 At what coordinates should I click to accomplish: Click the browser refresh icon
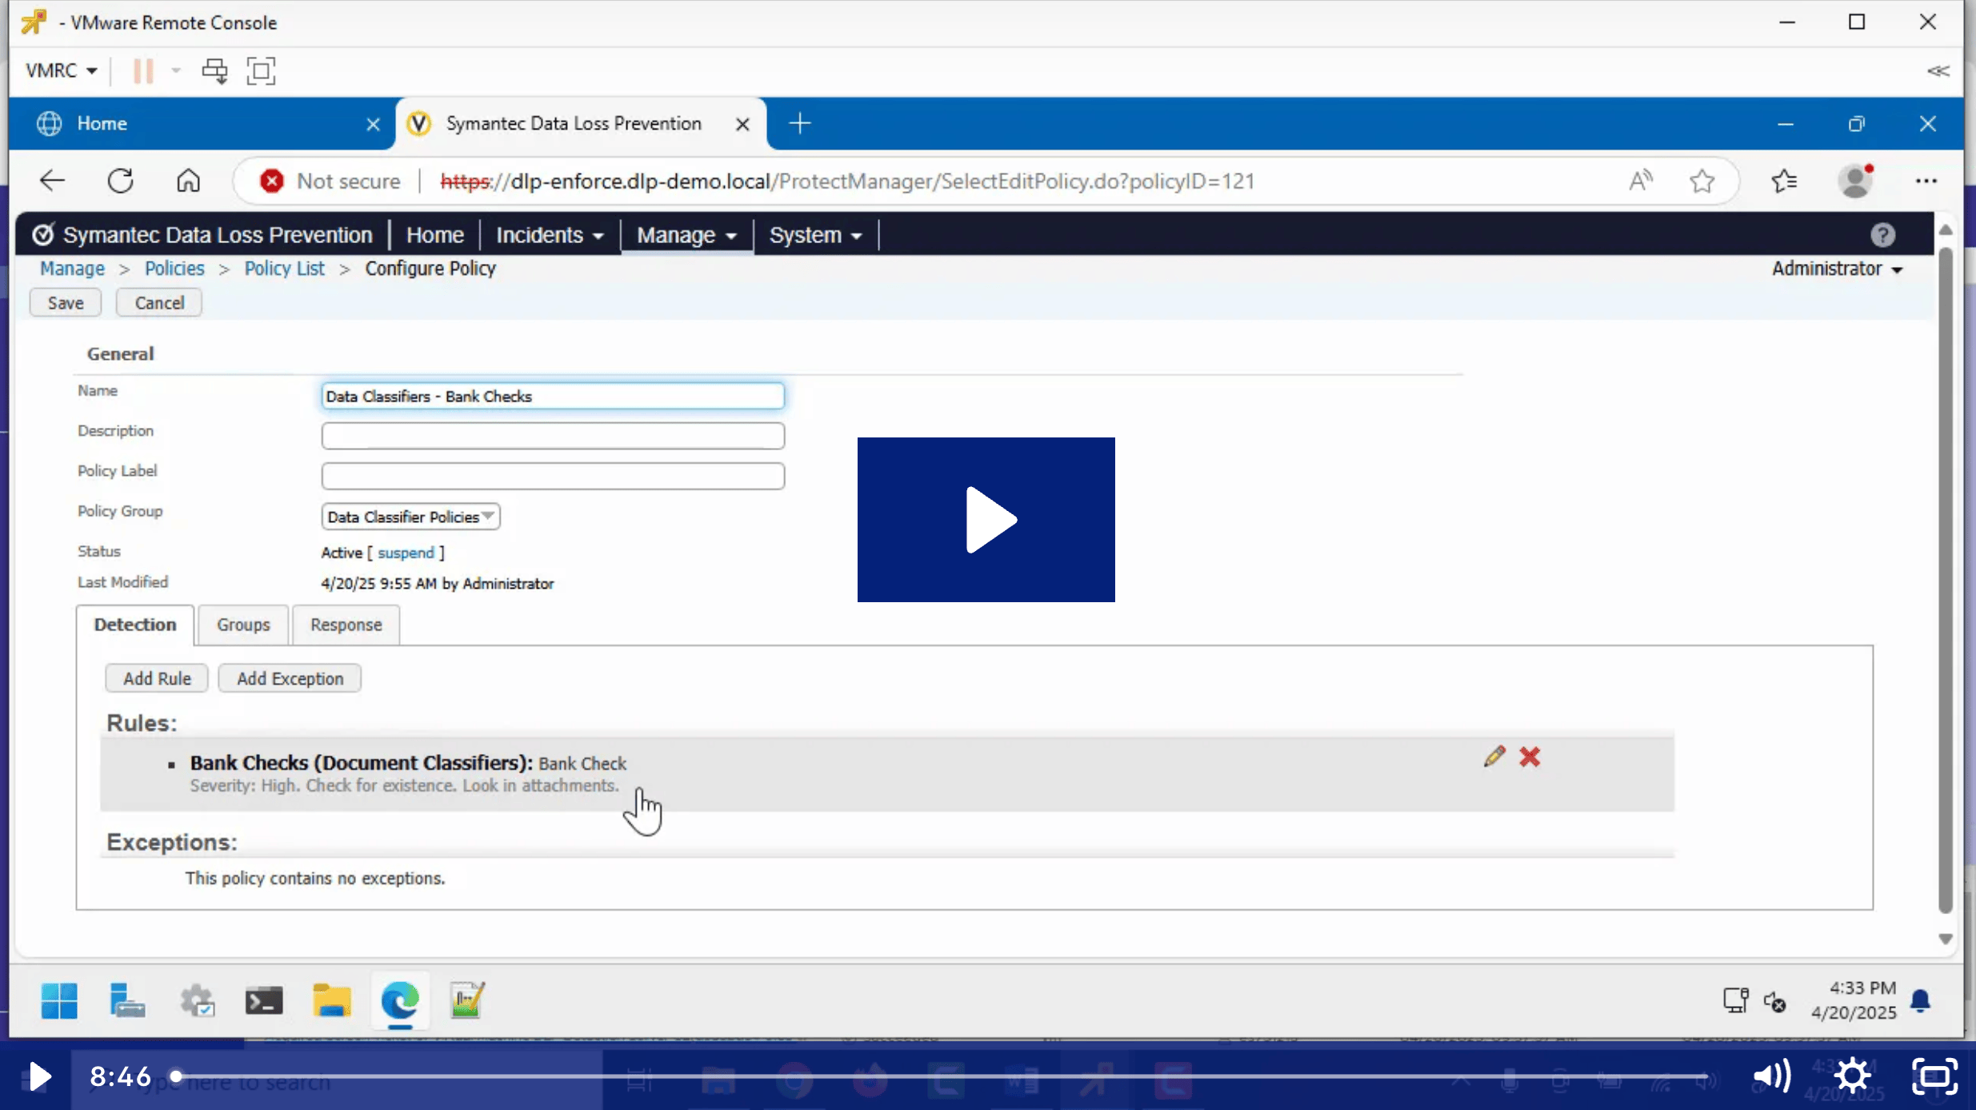[121, 181]
